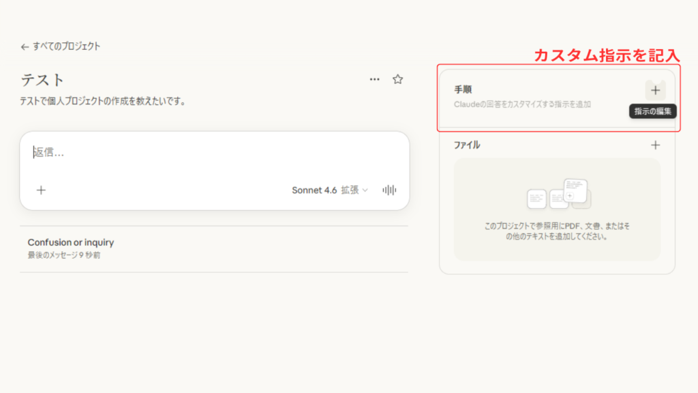Click the PDF and document upload hint text
Screen dimensions: 698x393
[x=557, y=231]
